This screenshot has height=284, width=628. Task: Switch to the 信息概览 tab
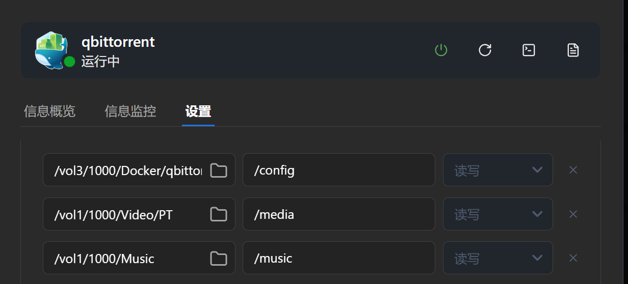click(49, 111)
